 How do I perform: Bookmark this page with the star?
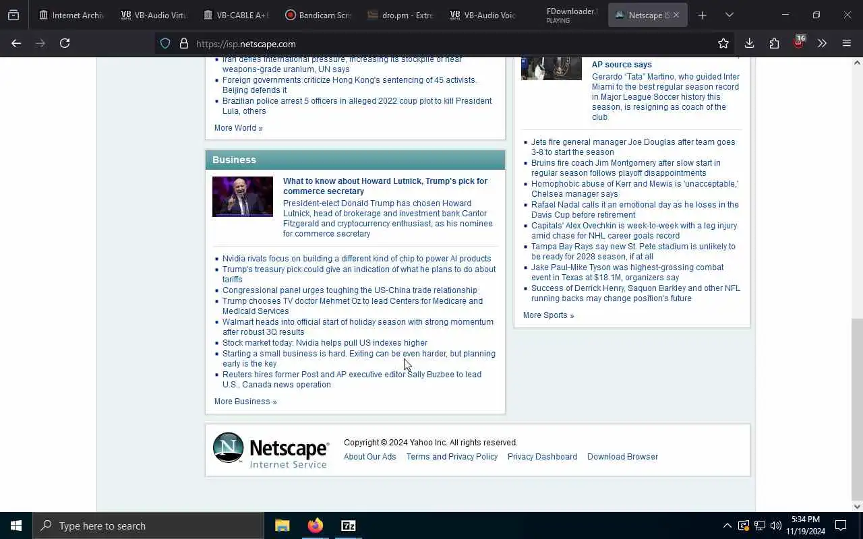(x=723, y=43)
